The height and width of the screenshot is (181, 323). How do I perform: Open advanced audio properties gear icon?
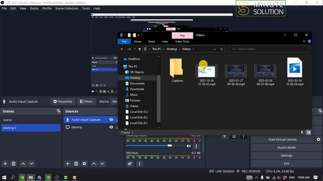(x=130, y=163)
